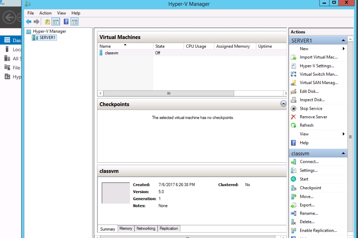The width and height of the screenshot is (358, 238).
Task: Click the Inspect Disk icon
Action: click(294, 100)
